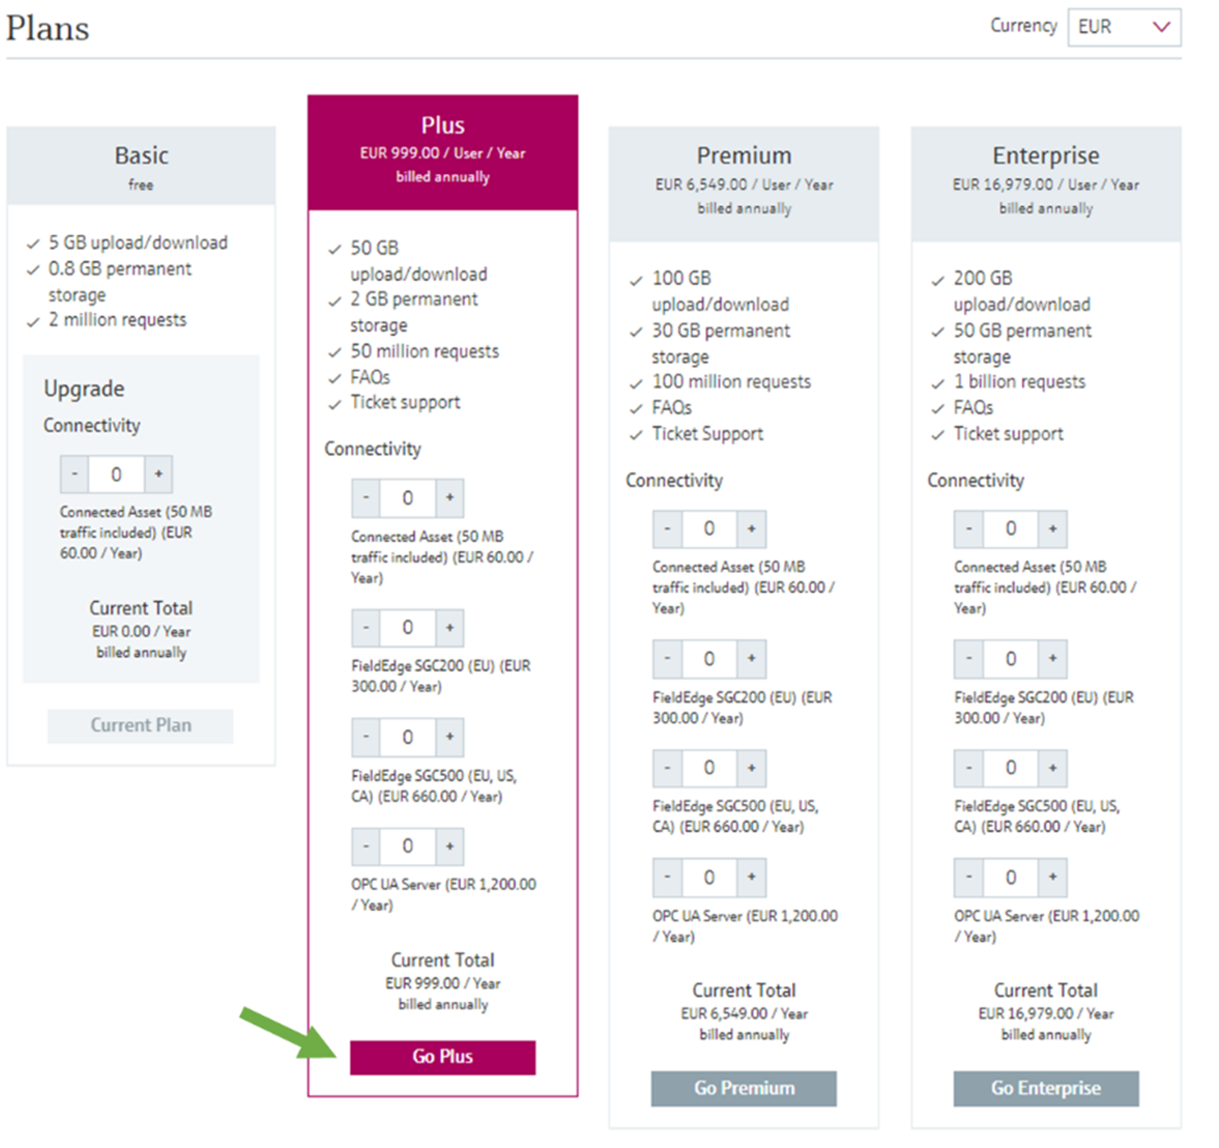Image resolution: width=1219 pixels, height=1148 pixels.
Task: Increase OPC UA Server count in Plus plan
Action: click(x=450, y=846)
